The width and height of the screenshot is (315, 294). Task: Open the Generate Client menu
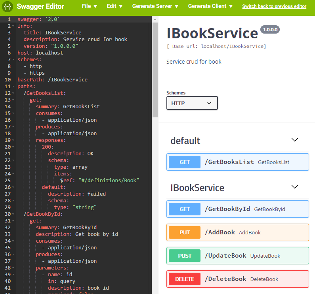(x=210, y=6)
